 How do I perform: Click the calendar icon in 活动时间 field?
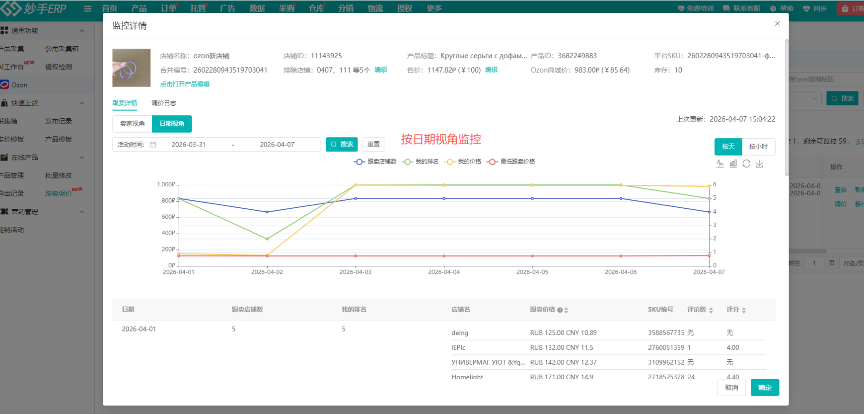[153, 145]
